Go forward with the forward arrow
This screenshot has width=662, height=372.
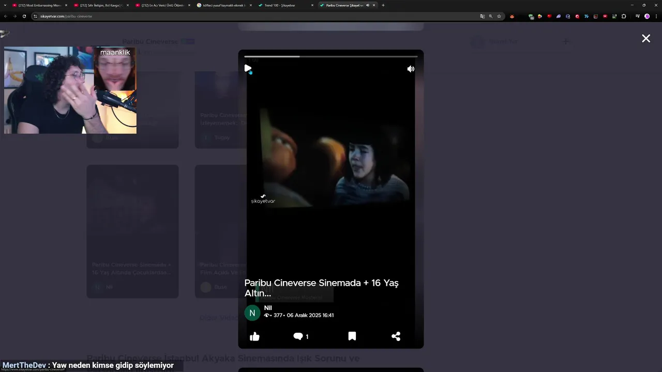point(14,16)
